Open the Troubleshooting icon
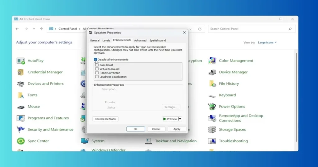Image resolution: width=318 pixels, height=167 pixels. click(x=212, y=141)
